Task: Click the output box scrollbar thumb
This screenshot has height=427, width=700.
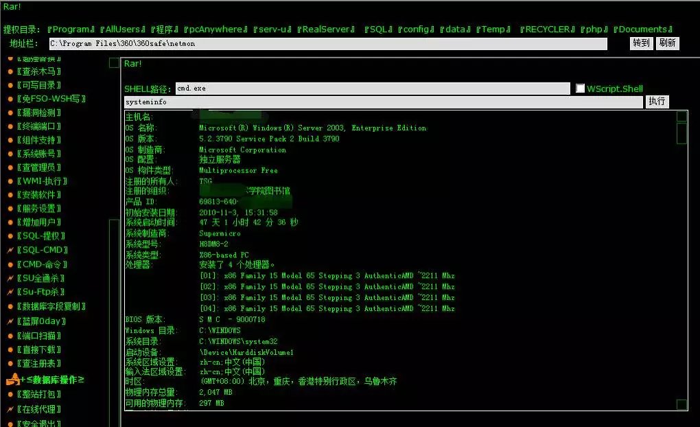Action: click(681, 133)
